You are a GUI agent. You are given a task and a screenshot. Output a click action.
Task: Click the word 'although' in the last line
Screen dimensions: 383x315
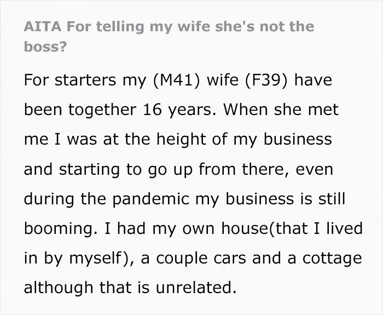tap(59, 288)
